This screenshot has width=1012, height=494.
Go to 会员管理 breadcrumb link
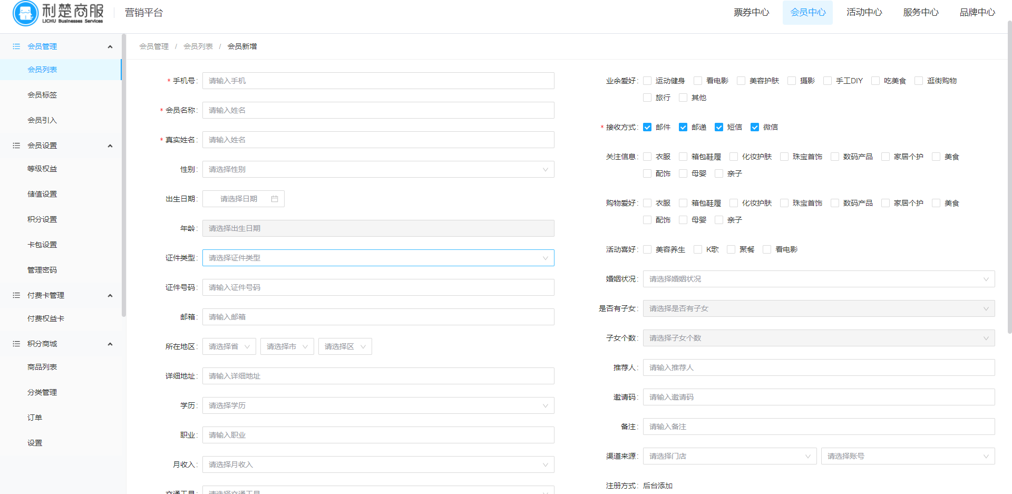154,46
